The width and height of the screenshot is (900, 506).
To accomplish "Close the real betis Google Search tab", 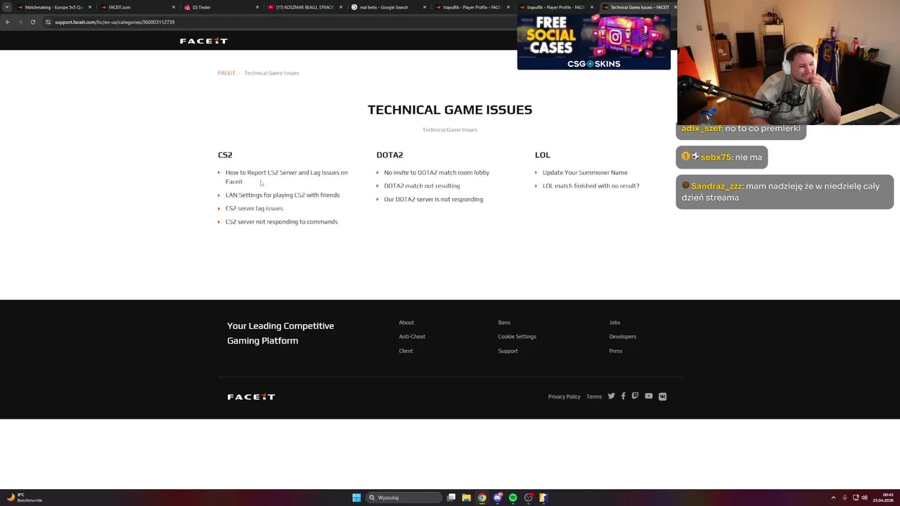I will pyautogui.click(x=425, y=7).
